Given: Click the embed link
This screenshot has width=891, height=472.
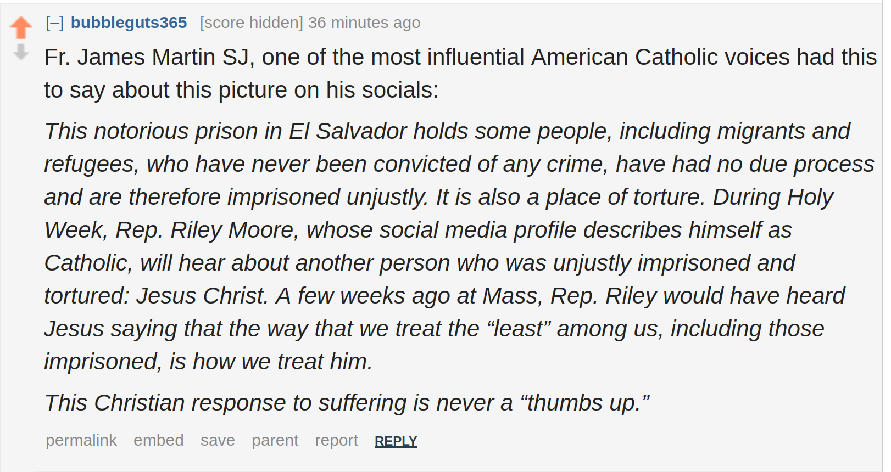Looking at the screenshot, I should click(159, 440).
